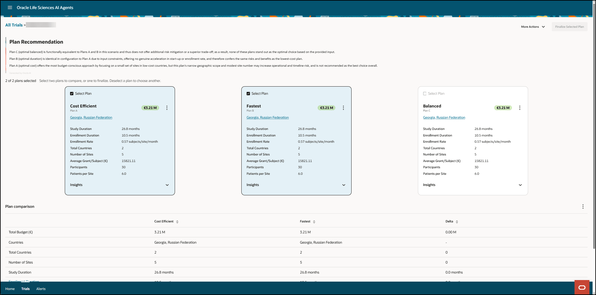Image resolution: width=596 pixels, height=295 pixels.
Task: Open Cost Efficient plan options menu
Action: click(x=167, y=108)
